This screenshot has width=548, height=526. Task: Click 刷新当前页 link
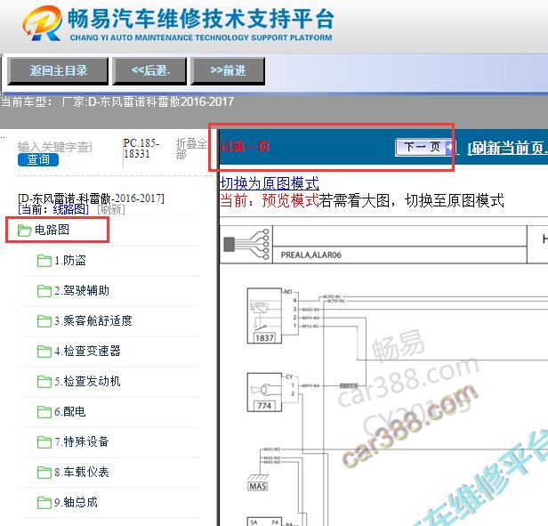507,149
